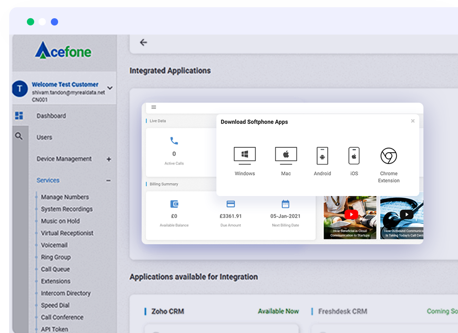Screen dimensions: 458x333
Task: Click the Chrome Extension label text
Action: tap(389, 177)
